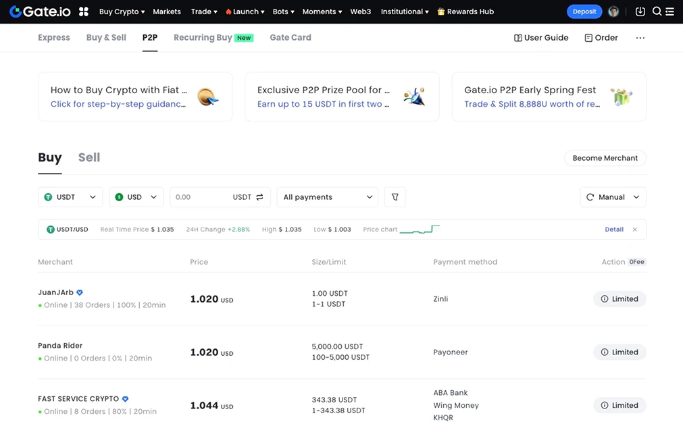Click the USDT/USD mini price chart
This screenshot has width=683, height=422.
(420, 229)
